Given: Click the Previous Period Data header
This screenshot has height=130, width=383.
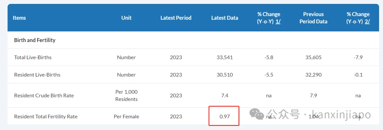Looking at the screenshot, I should tap(313, 18).
